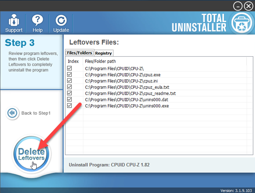
Task: Toggle the cpuz.ini checkbox
Action: coord(69,81)
